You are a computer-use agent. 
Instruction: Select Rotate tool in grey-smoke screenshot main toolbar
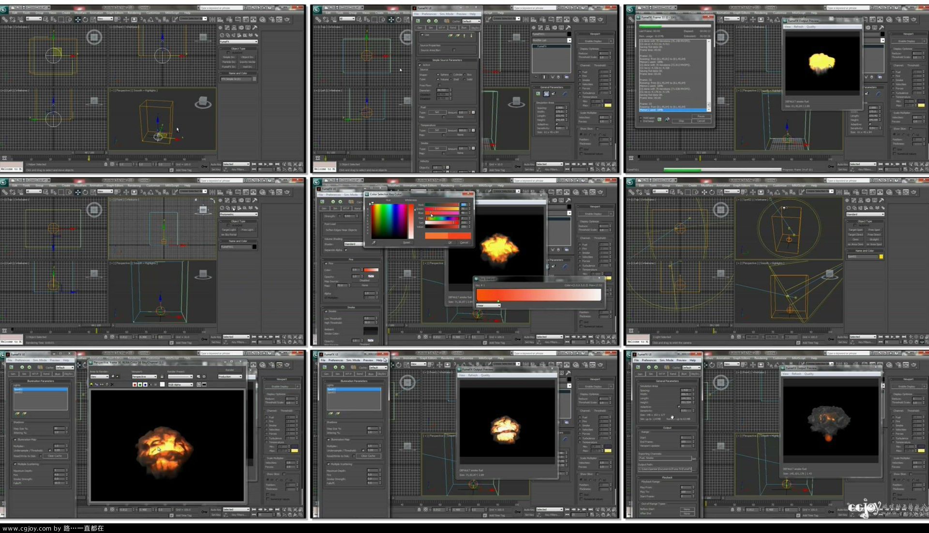tap(712, 365)
